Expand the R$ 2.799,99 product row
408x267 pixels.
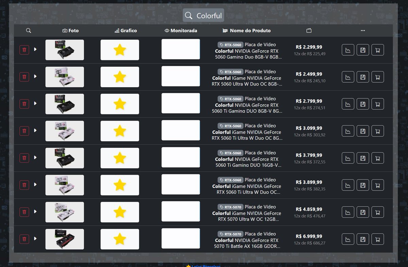coord(35,103)
